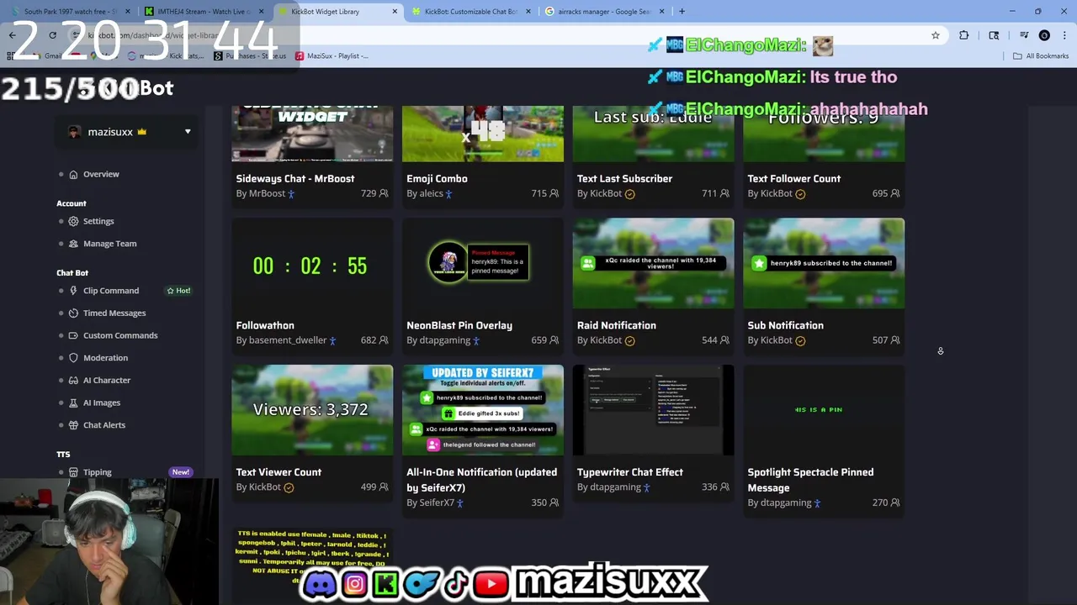Screen dimensions: 1077x605
Task: Click the Hot! badge beside Clip Command
Action: (x=178, y=291)
